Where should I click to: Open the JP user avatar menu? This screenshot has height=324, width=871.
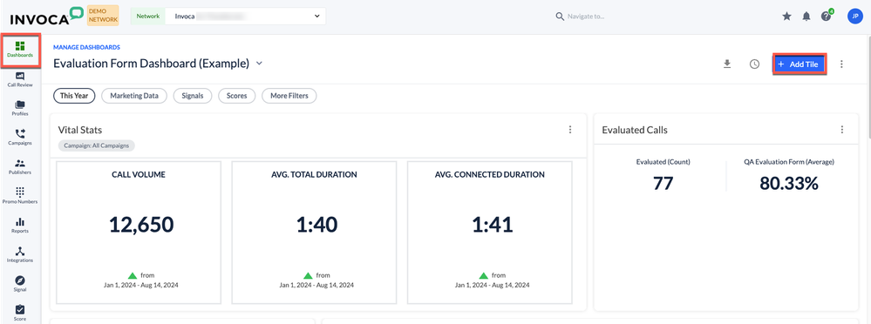click(855, 16)
